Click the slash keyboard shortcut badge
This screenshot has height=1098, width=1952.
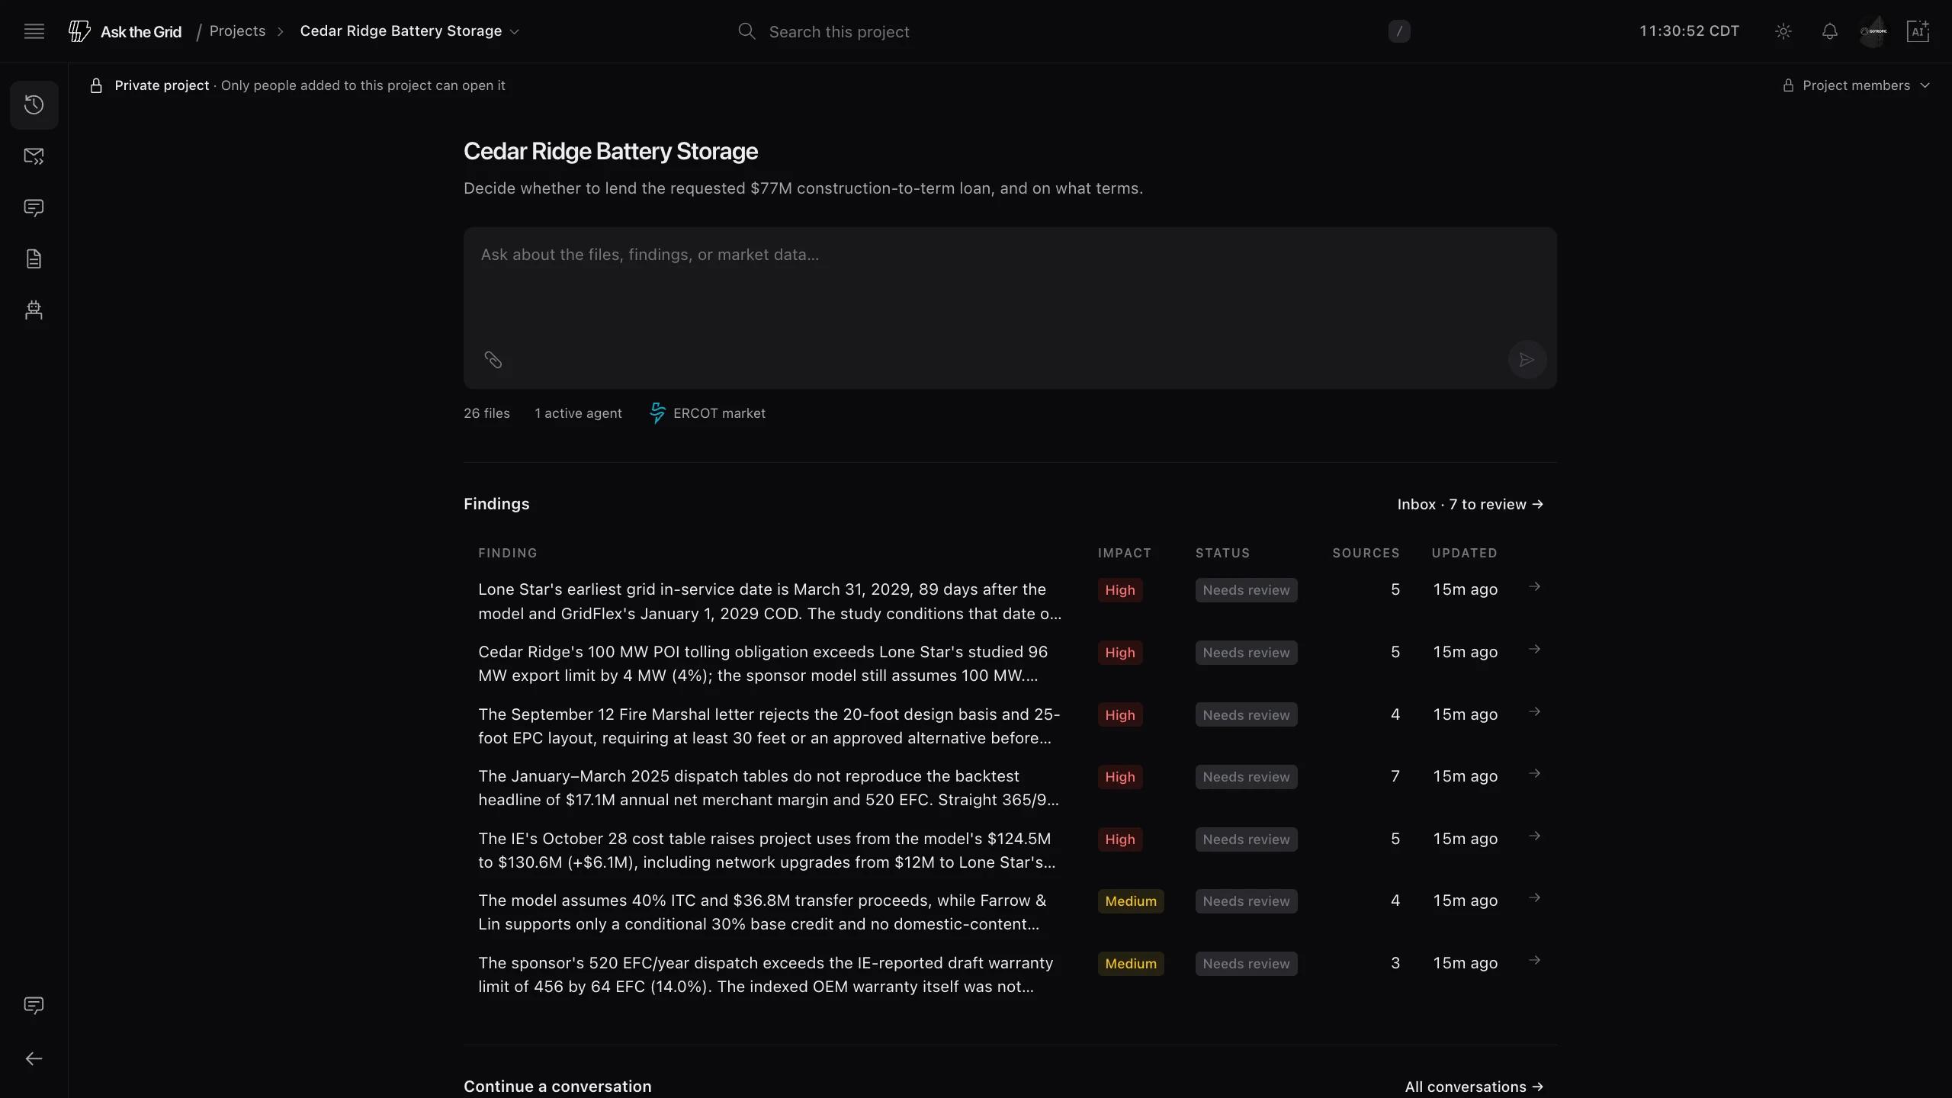tap(1398, 31)
